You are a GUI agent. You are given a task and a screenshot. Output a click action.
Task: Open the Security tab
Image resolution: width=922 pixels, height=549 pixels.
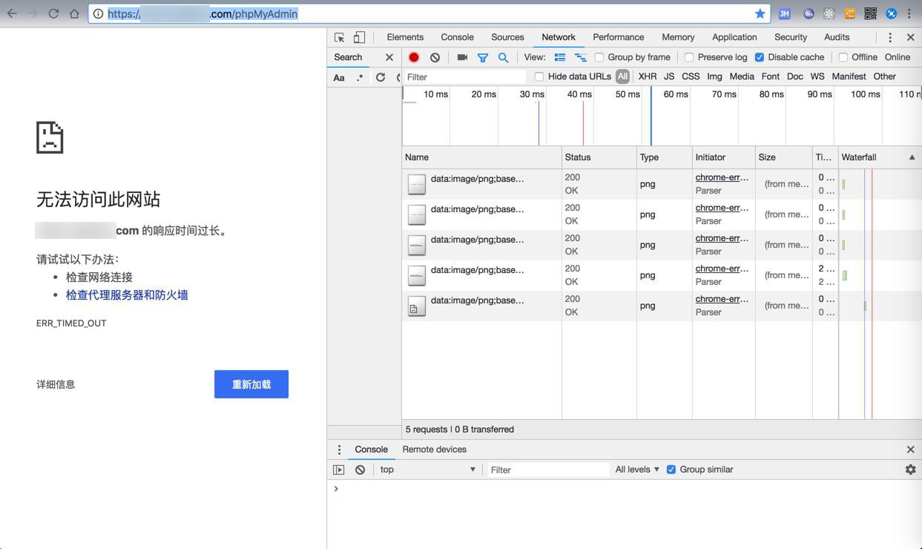coord(791,37)
